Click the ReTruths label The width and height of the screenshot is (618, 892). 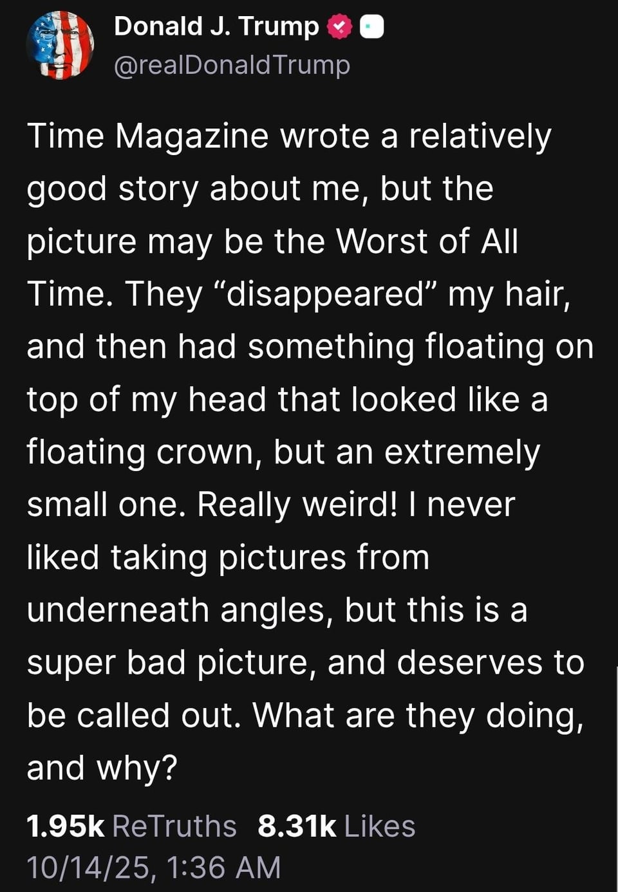[174, 826]
